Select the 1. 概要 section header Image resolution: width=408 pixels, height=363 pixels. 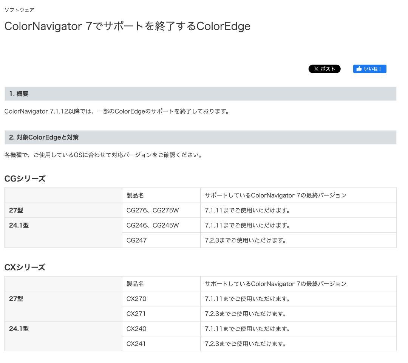pos(20,94)
